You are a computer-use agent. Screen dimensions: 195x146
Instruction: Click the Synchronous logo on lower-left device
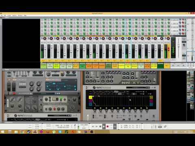tap(23, 116)
